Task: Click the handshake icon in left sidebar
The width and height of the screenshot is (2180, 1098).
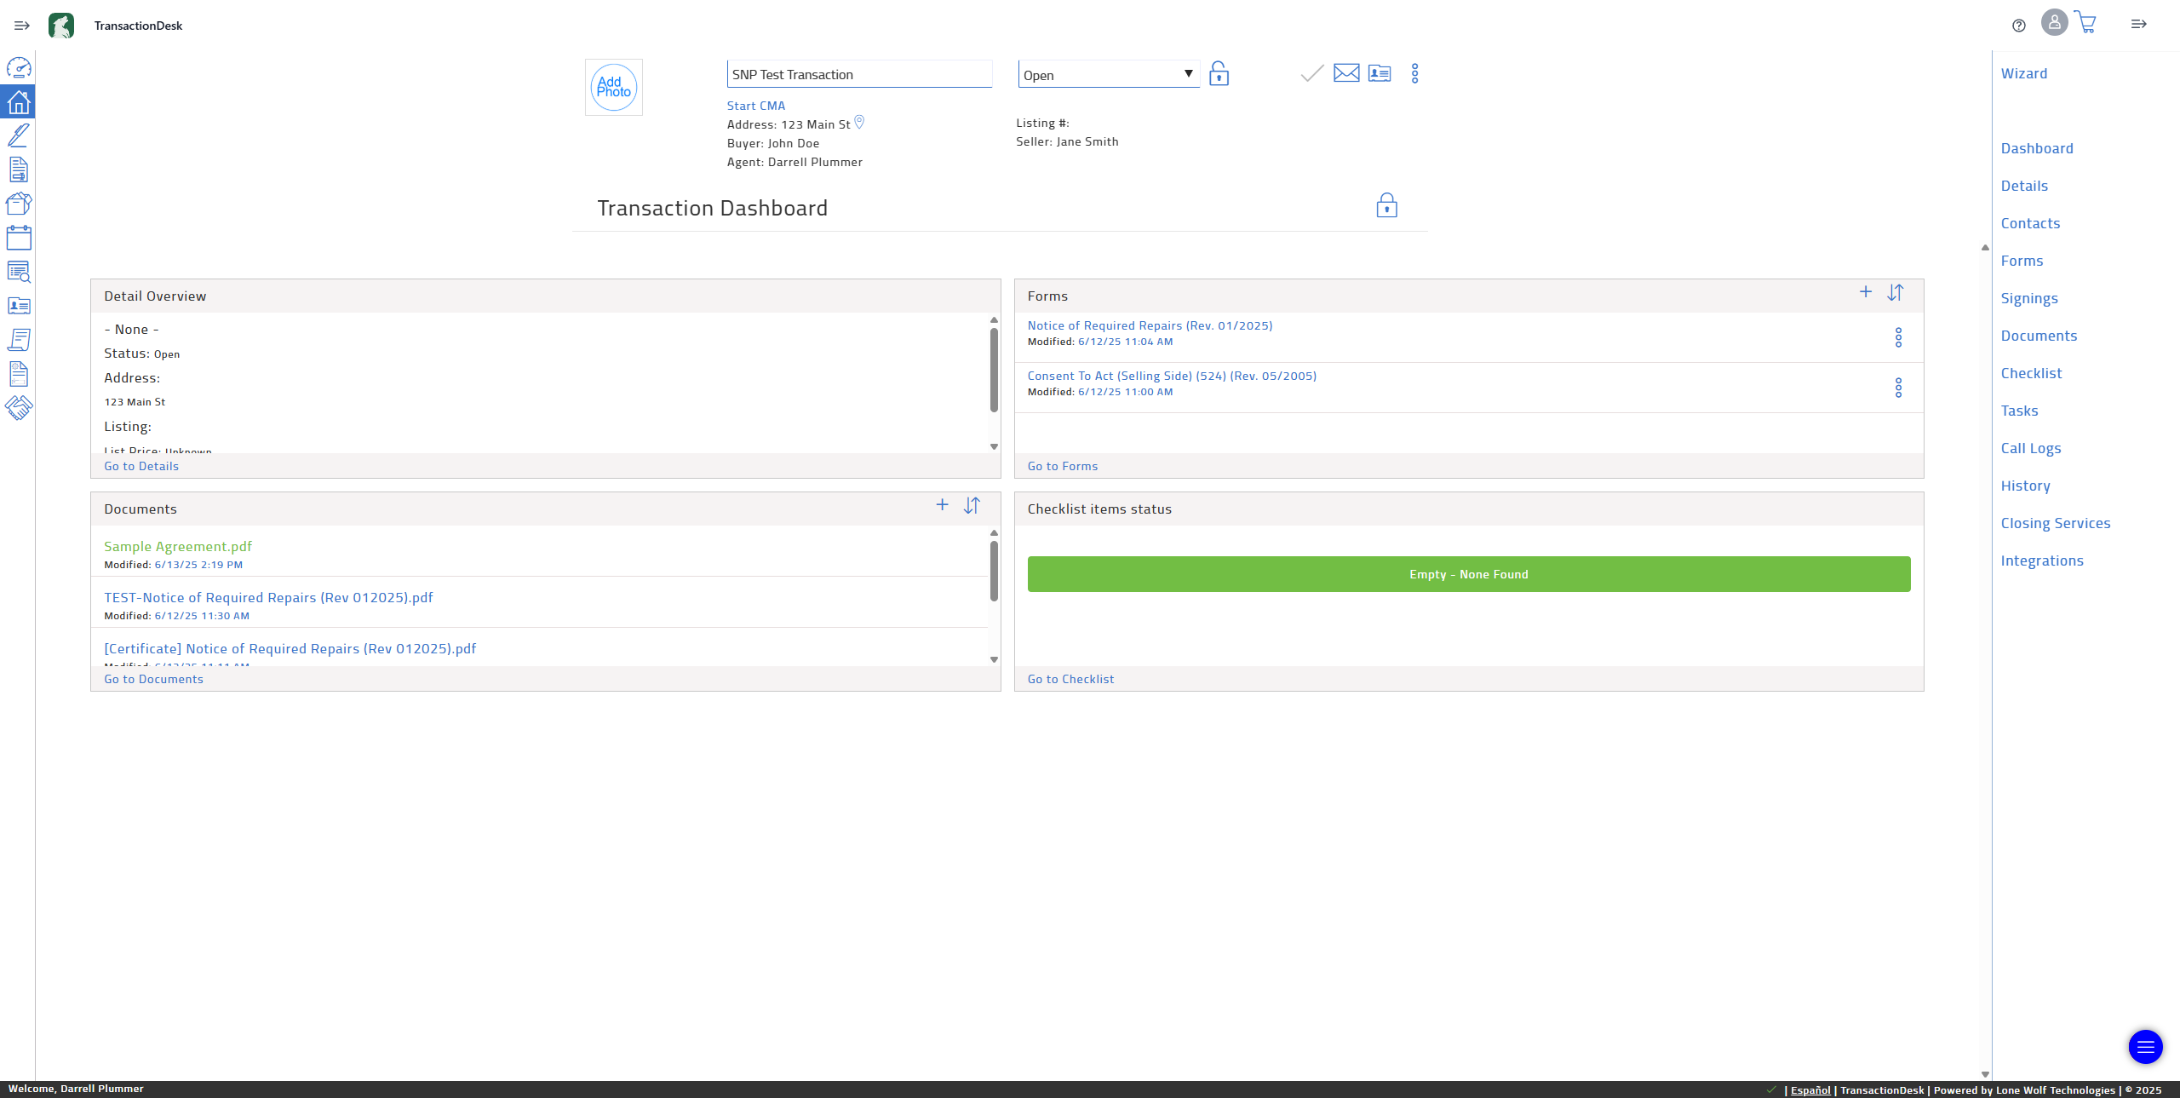Action: point(19,408)
